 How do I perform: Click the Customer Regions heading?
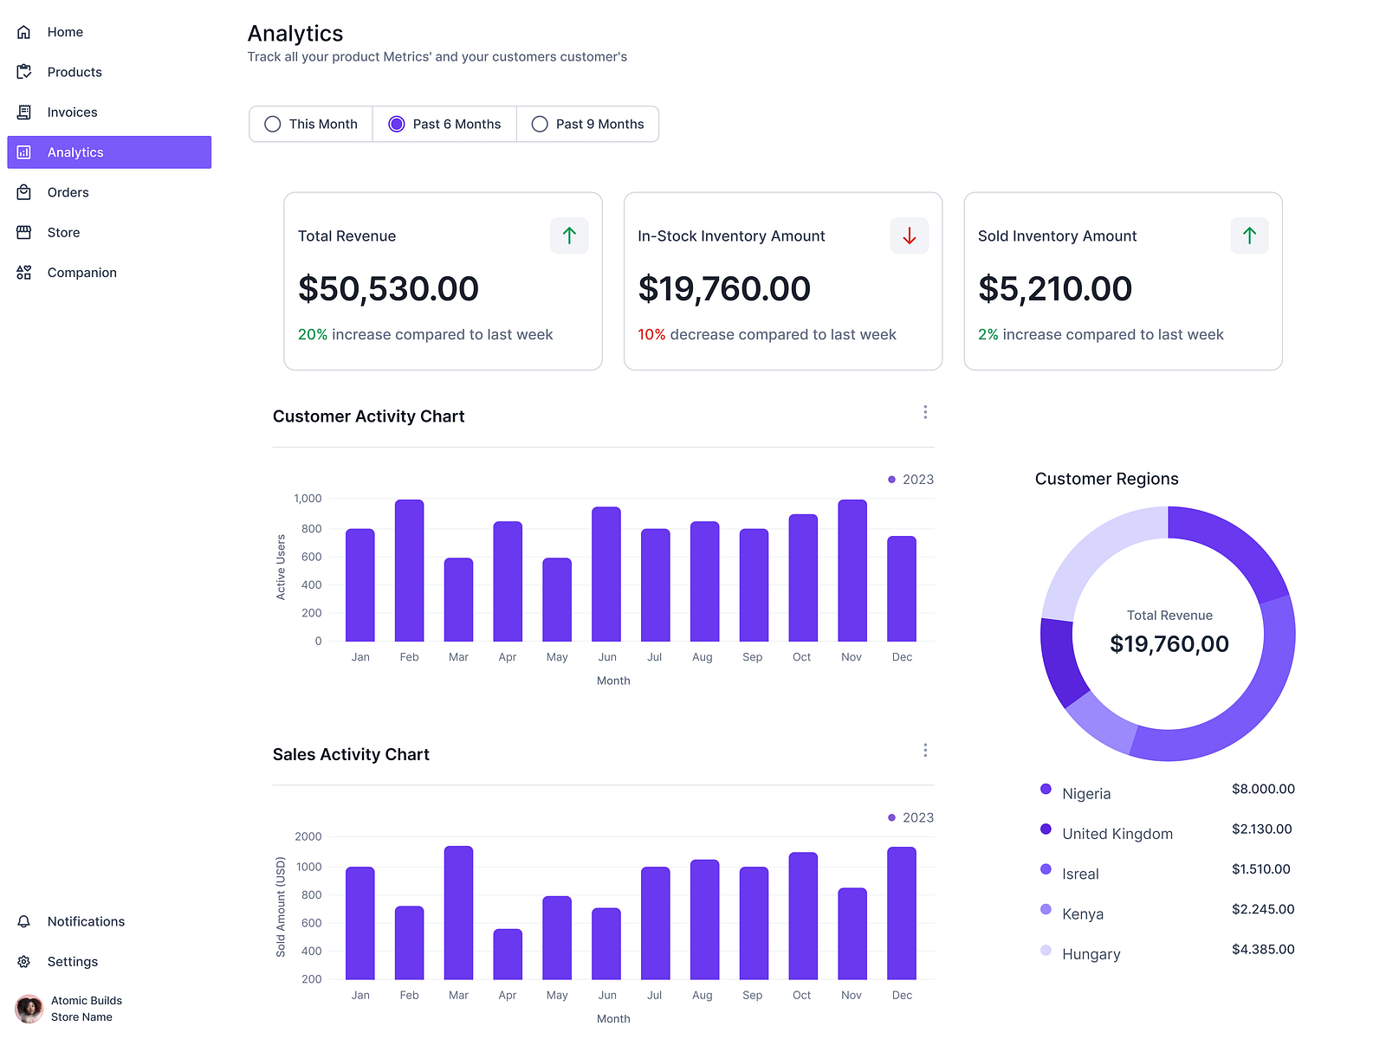coord(1107,479)
